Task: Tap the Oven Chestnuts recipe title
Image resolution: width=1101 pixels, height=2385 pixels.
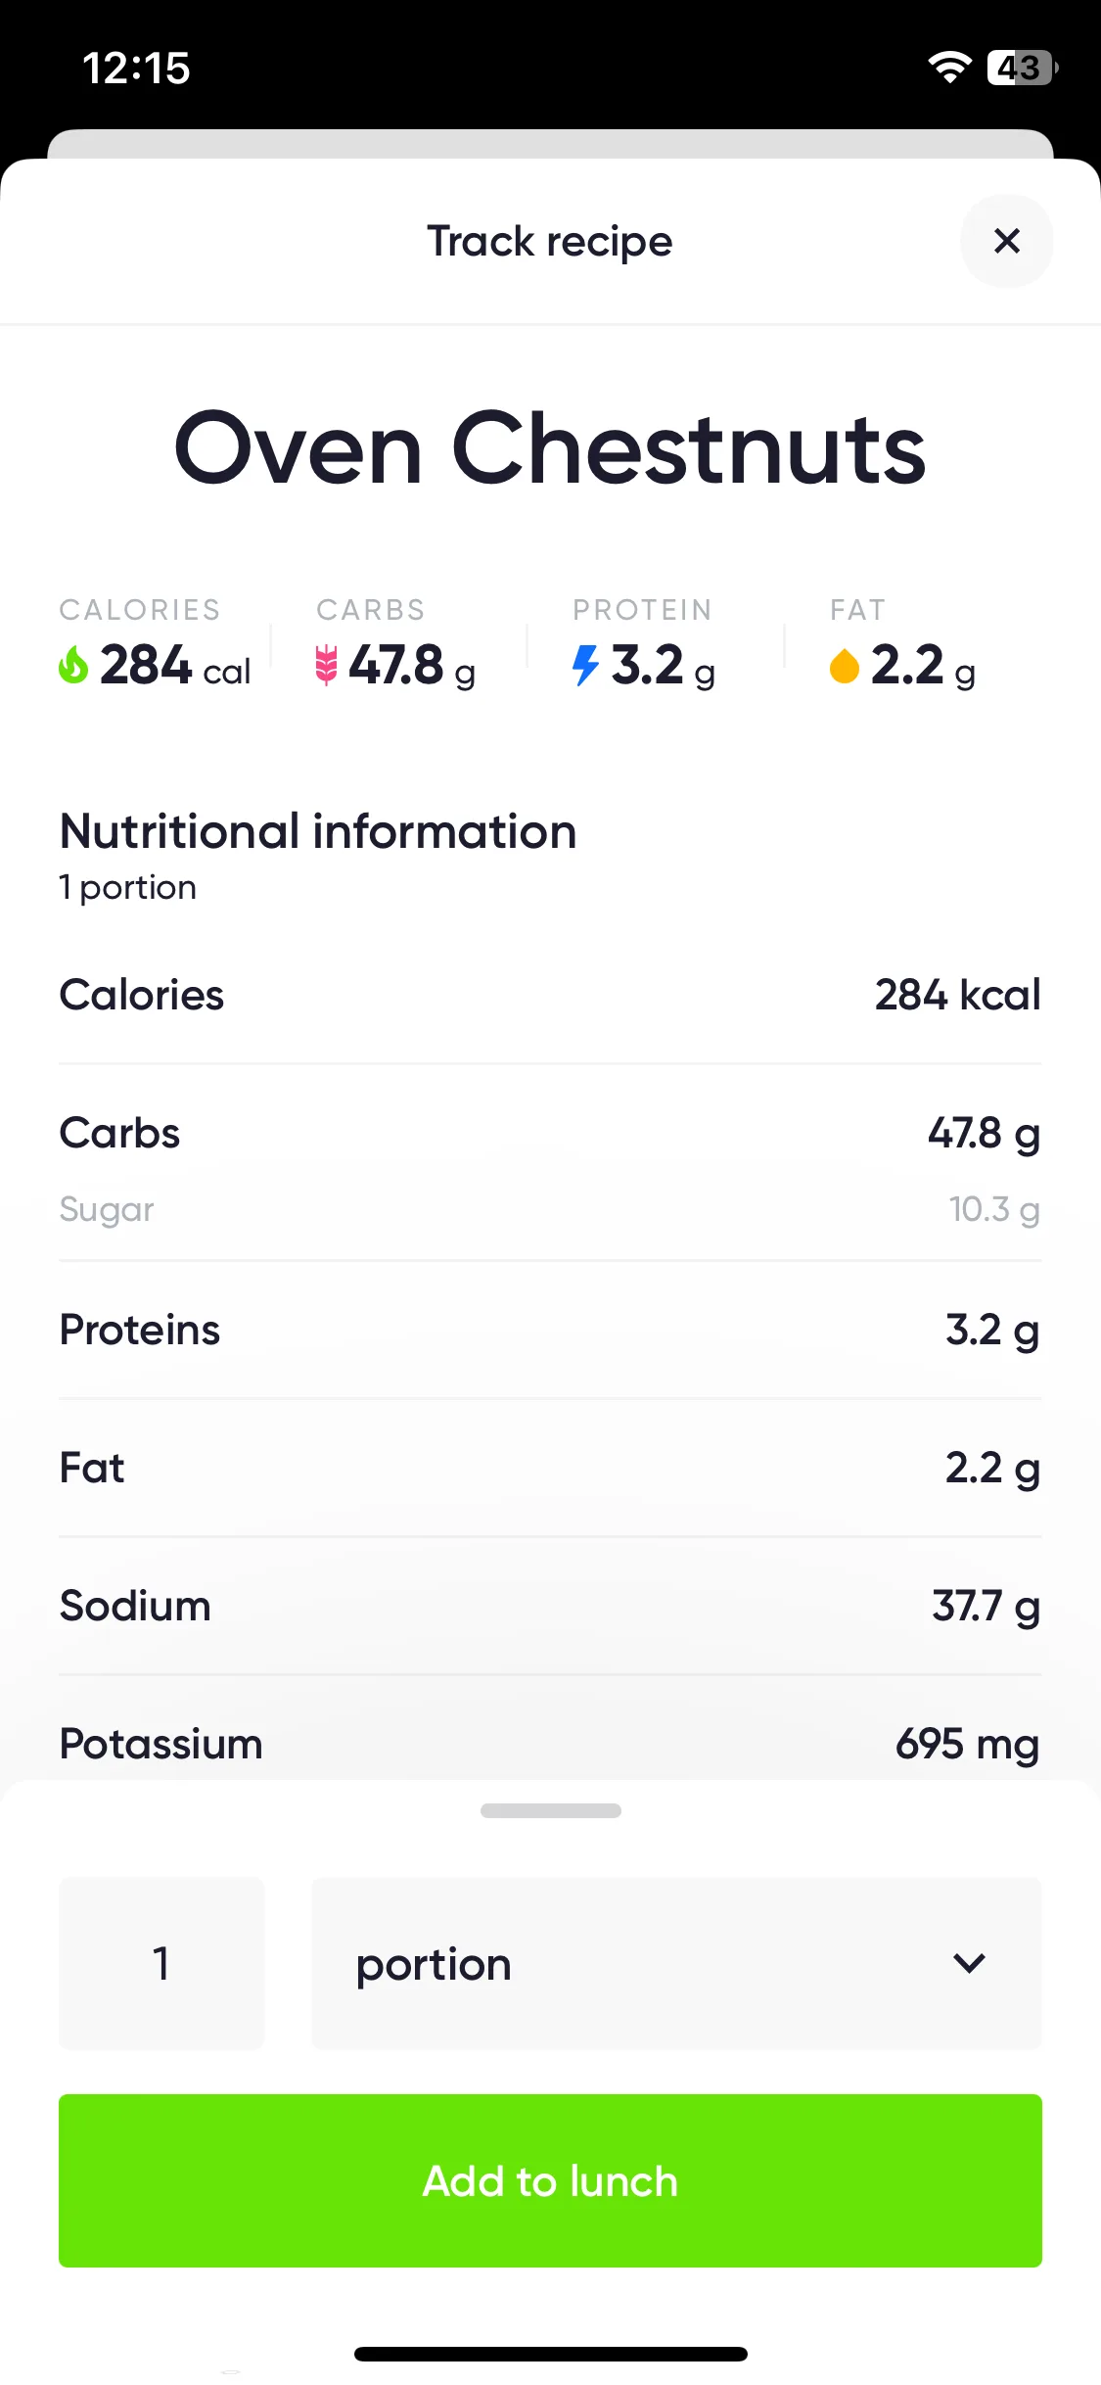Action: [550, 448]
